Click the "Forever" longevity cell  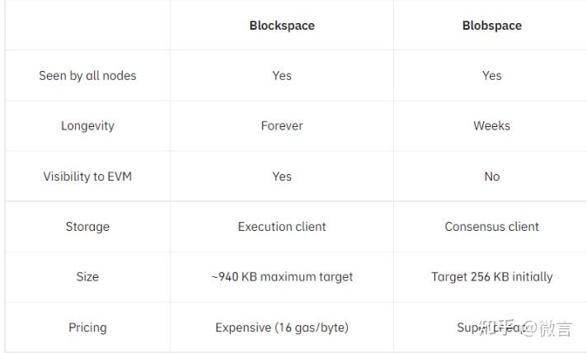pos(282,126)
